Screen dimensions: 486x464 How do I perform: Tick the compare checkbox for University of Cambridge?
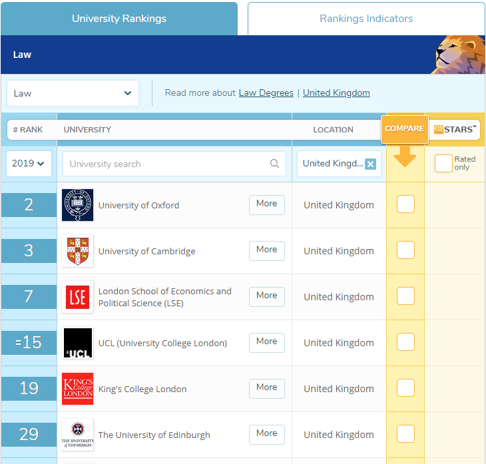click(x=405, y=250)
